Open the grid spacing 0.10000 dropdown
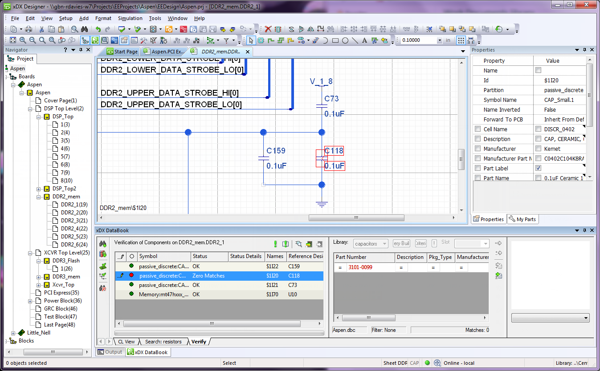 coord(440,40)
